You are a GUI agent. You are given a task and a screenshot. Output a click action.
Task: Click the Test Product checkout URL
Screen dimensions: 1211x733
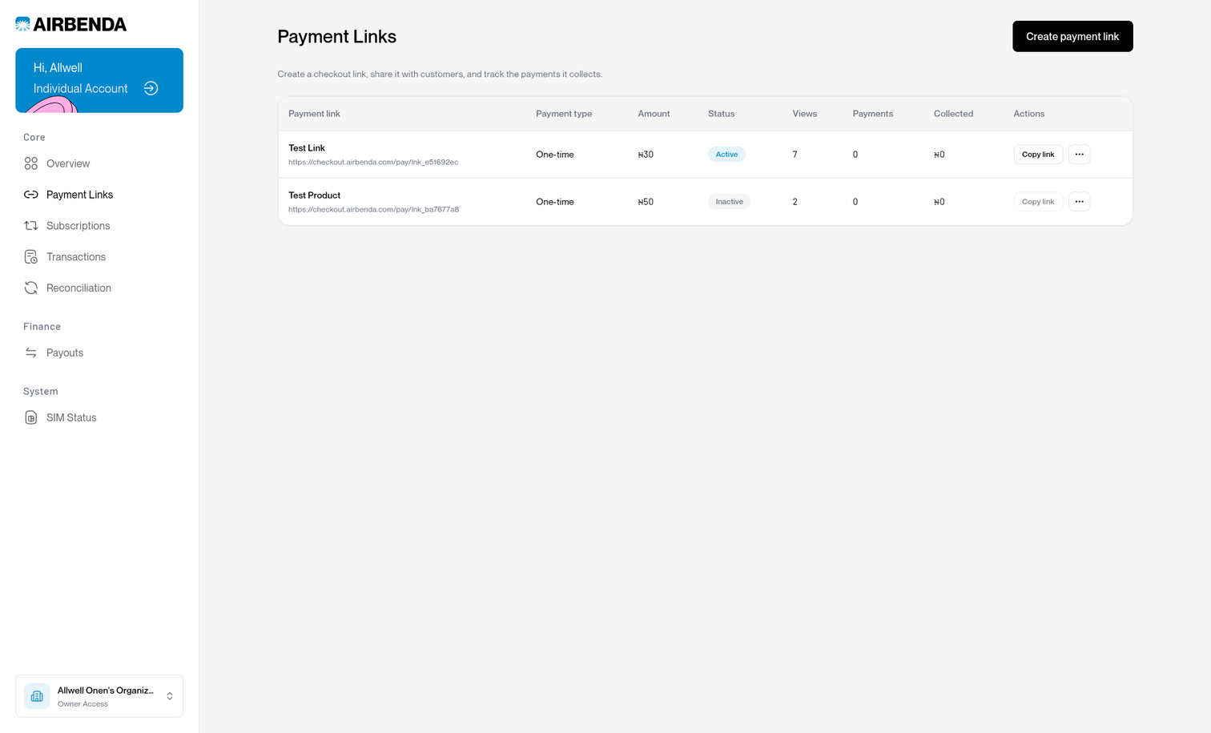pos(373,210)
